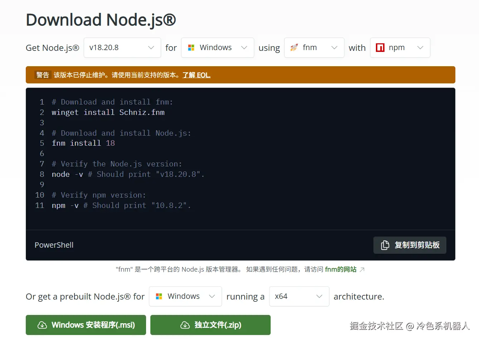Click 复制到剪贴板 button

(410, 245)
